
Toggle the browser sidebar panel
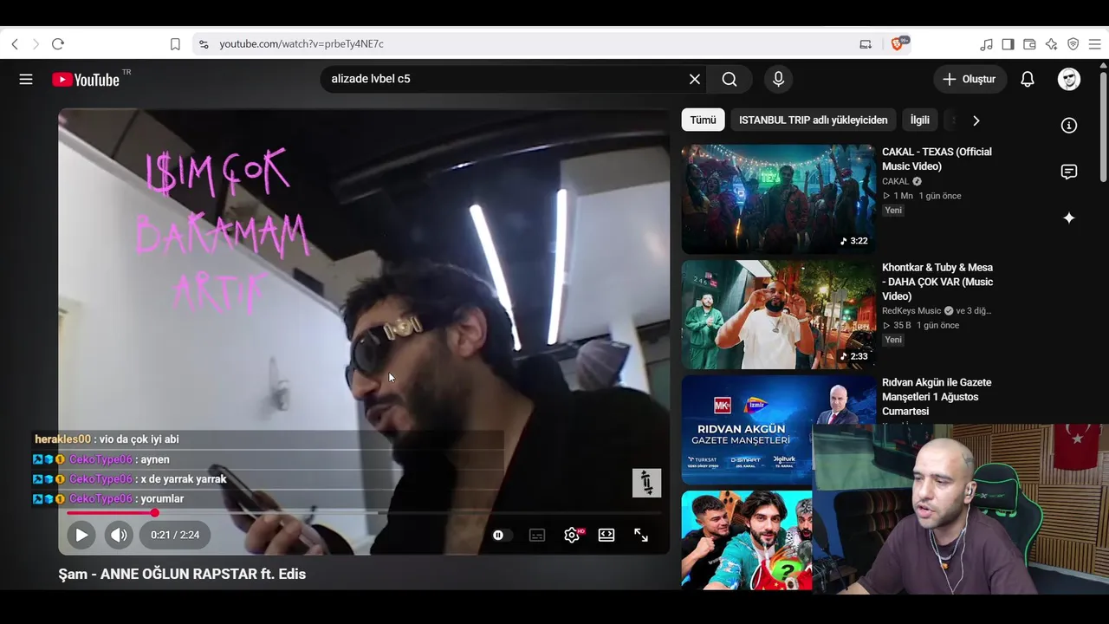(x=1008, y=44)
